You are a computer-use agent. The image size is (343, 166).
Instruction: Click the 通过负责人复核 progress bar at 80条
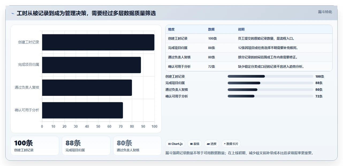click(270, 90)
